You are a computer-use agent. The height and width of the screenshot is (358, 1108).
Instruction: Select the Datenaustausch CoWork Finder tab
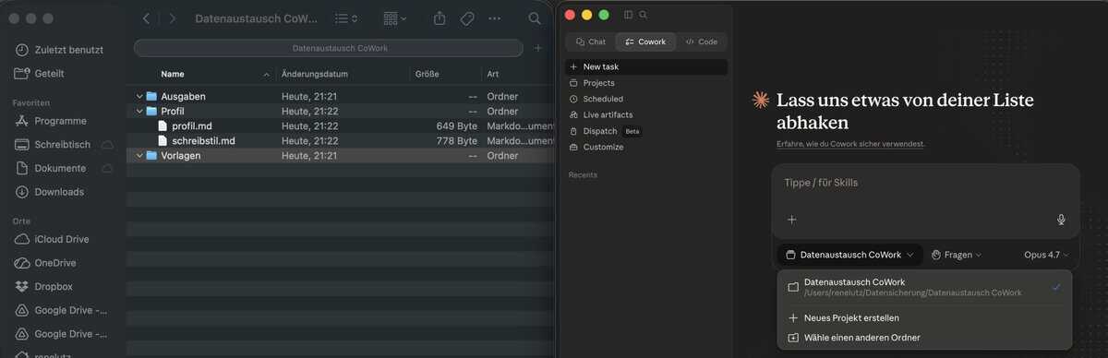(x=328, y=48)
